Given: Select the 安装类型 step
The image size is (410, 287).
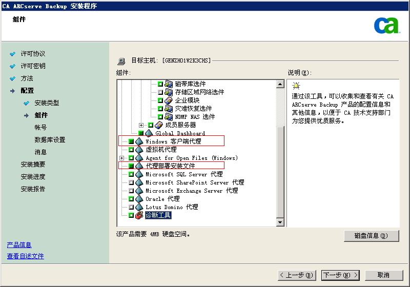Looking at the screenshot, I should click(47, 103).
